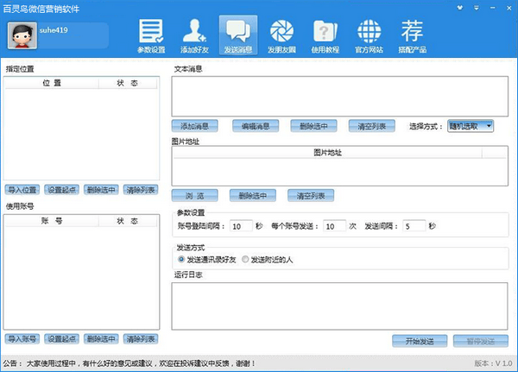Click the 导入位置 button
Image resolution: width=518 pixels, height=372 pixels.
coord(22,189)
